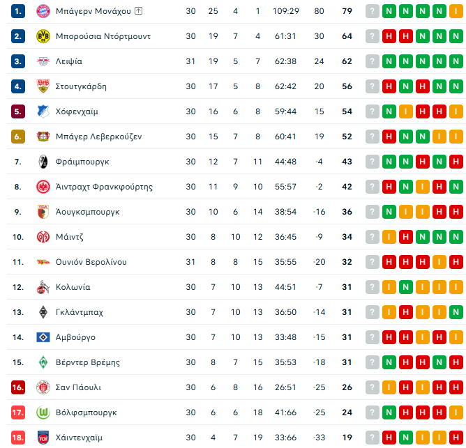Viewport: 466px width, 448px height.
Task: Click the Hoffenheim club crest
Action: click(43, 111)
